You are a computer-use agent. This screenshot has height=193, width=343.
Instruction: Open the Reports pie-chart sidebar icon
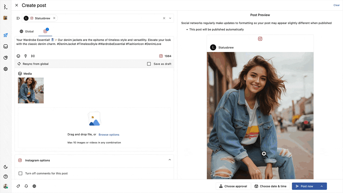pyautogui.click(x=5, y=58)
